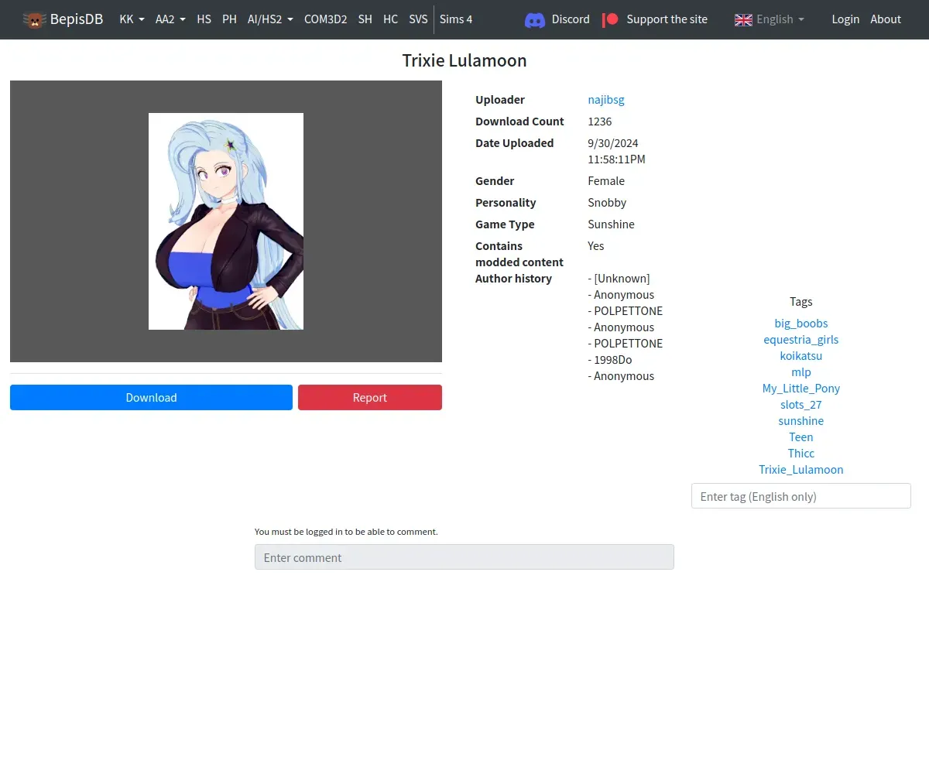Click the Login link
Screen dimensions: 929x774
845,19
